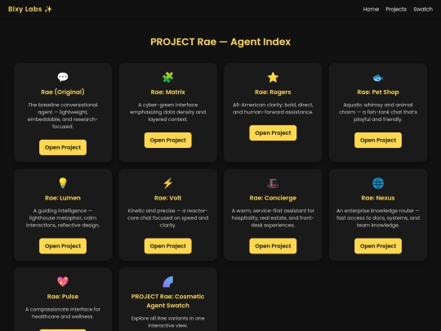The image size is (441, 331).
Task: Click the rainbow swatch icon on Cosmetic Agent Swatch
Action: pos(168,281)
